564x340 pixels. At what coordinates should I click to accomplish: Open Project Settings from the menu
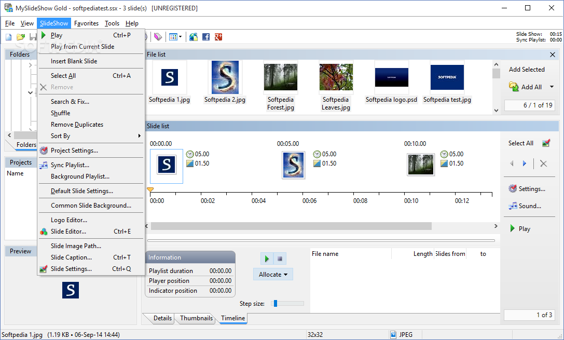click(91, 151)
